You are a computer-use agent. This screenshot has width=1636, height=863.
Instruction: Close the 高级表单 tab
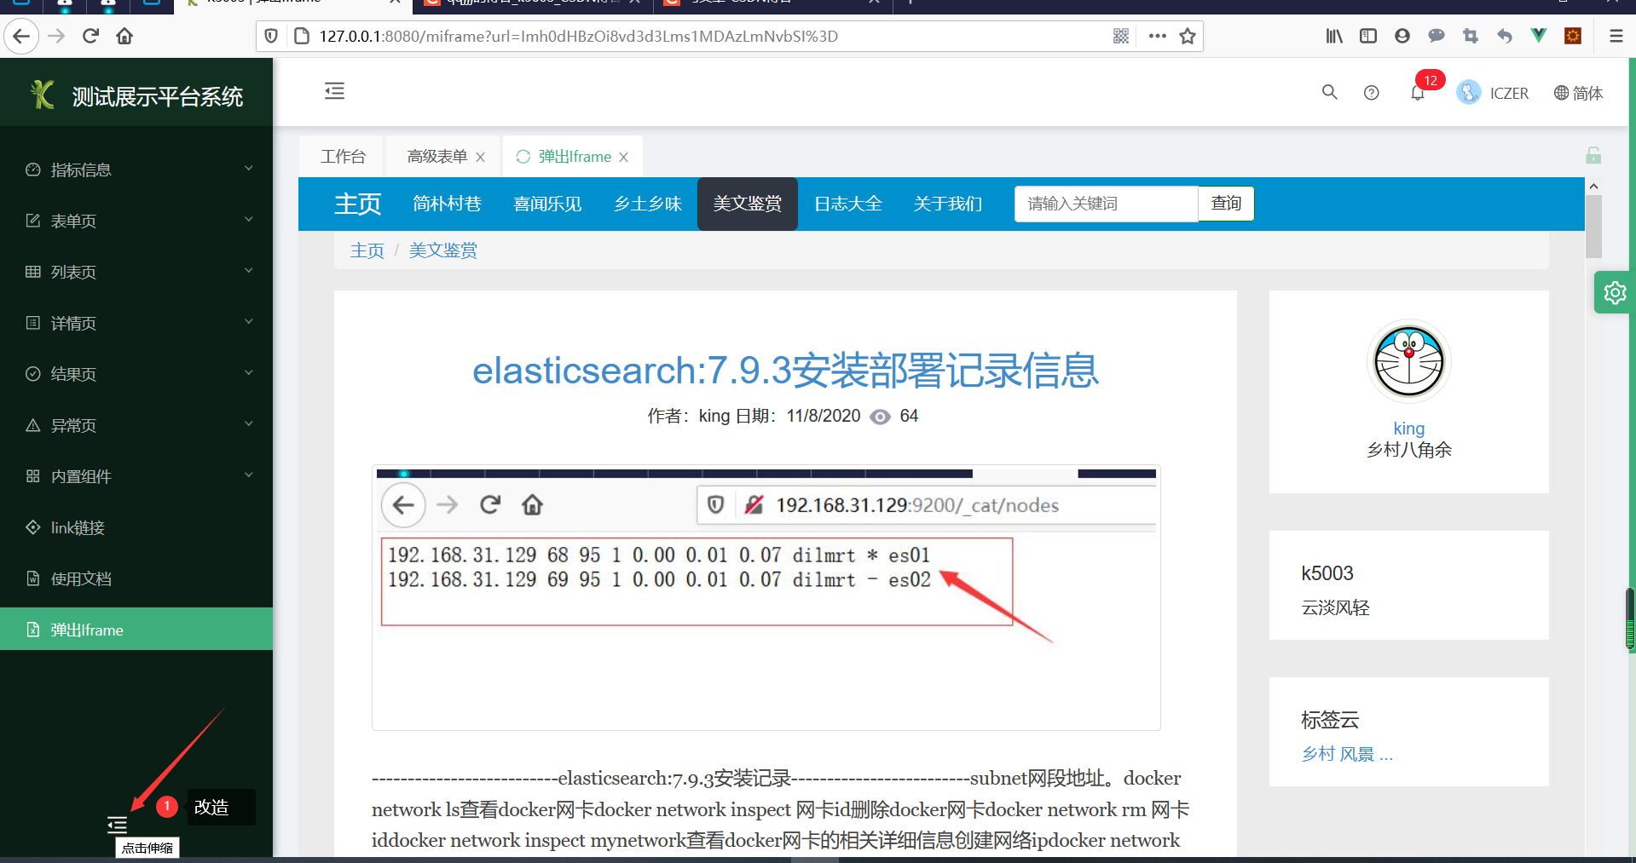click(x=481, y=157)
